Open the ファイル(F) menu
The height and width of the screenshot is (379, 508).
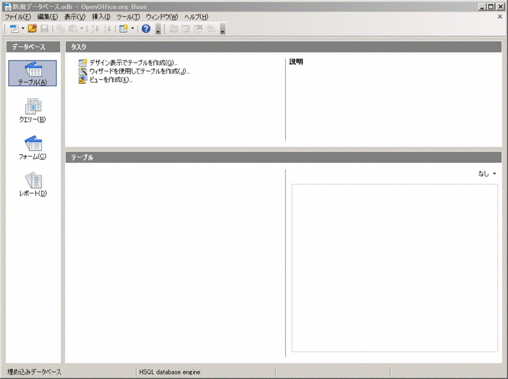pos(18,17)
